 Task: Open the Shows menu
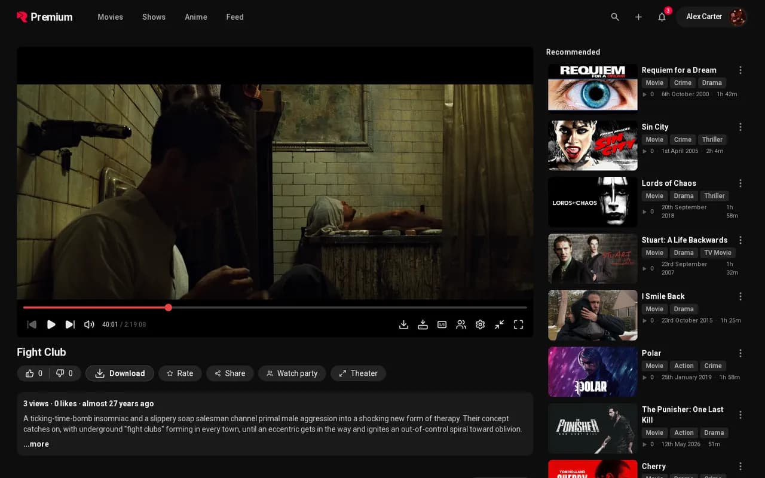[154, 17]
